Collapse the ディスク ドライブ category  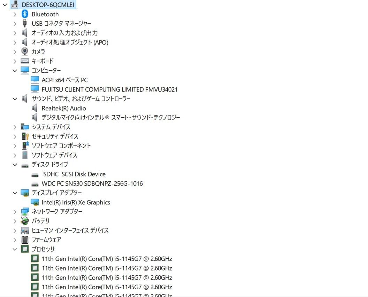15,165
